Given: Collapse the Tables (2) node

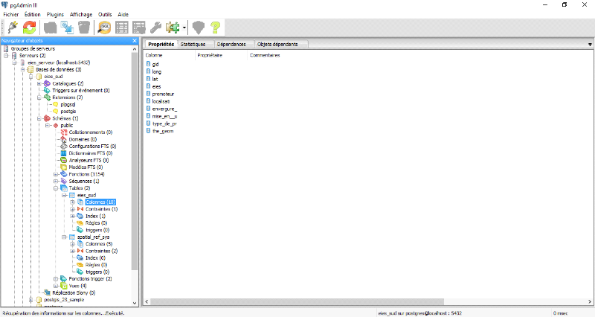Looking at the screenshot, I should (56, 188).
